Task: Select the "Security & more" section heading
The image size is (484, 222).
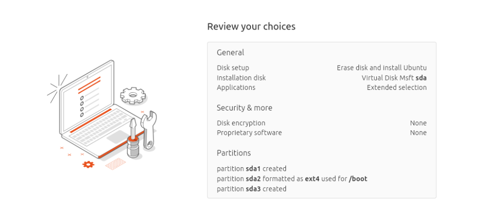Action: (x=244, y=108)
